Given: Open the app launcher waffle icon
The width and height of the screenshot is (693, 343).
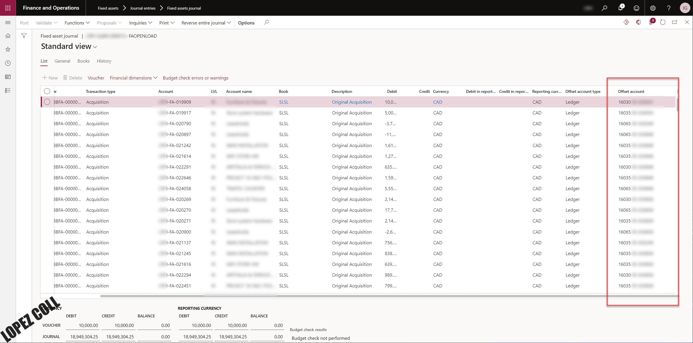Looking at the screenshot, I should tap(8, 8).
